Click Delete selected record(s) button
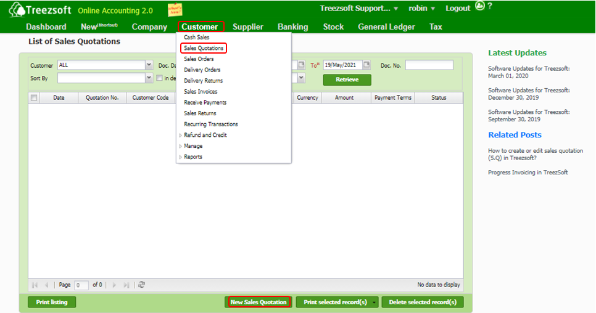596x313 pixels. click(x=423, y=303)
